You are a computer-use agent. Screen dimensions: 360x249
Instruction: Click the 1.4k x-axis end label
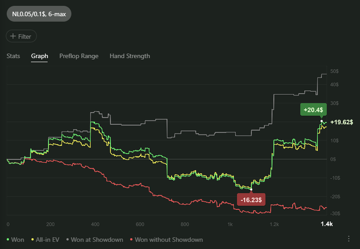[327, 225]
